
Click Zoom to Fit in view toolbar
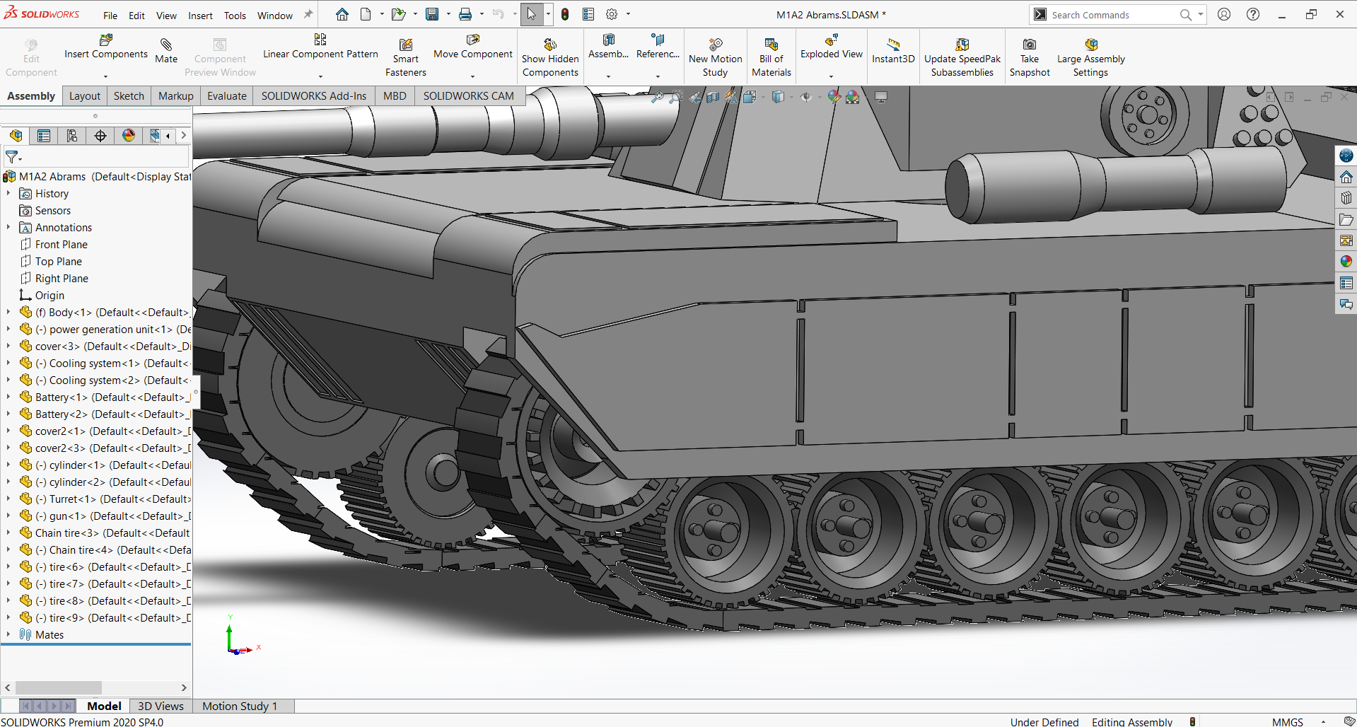658,97
